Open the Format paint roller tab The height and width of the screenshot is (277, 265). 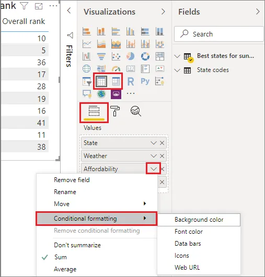[115, 111]
